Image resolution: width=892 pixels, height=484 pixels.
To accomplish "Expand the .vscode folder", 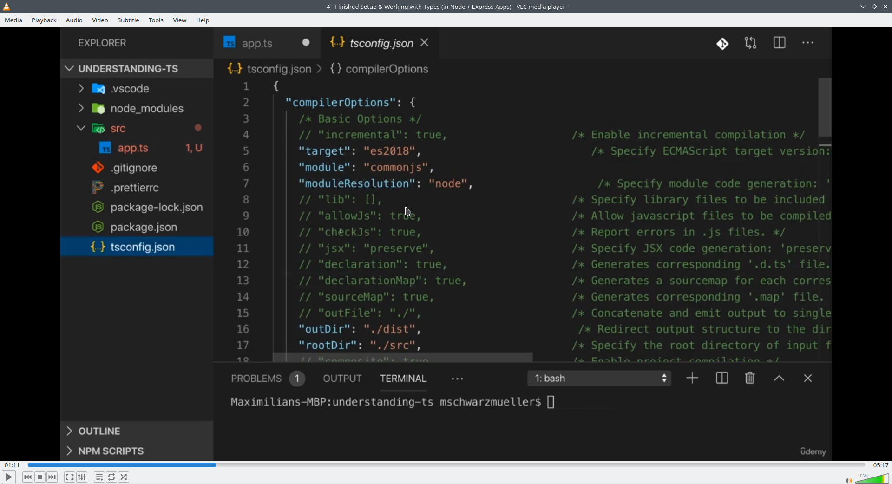I will (80, 88).
